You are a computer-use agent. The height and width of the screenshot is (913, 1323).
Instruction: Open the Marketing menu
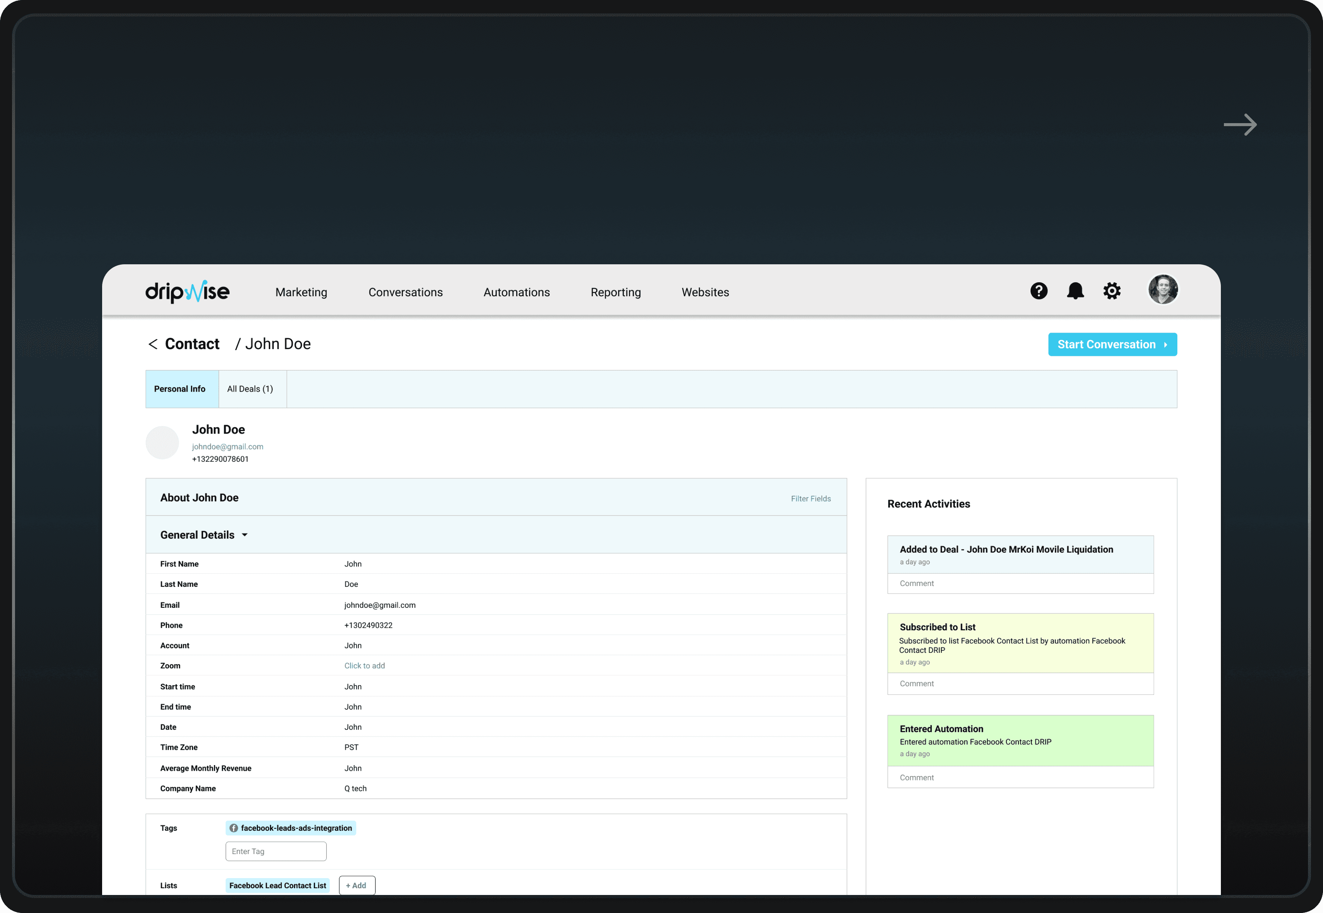(x=301, y=292)
